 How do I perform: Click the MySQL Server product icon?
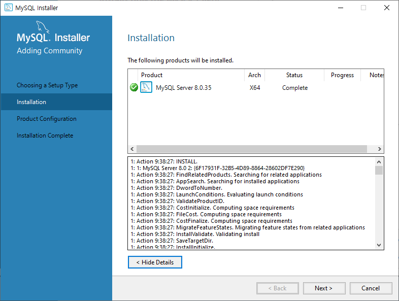tap(146, 87)
